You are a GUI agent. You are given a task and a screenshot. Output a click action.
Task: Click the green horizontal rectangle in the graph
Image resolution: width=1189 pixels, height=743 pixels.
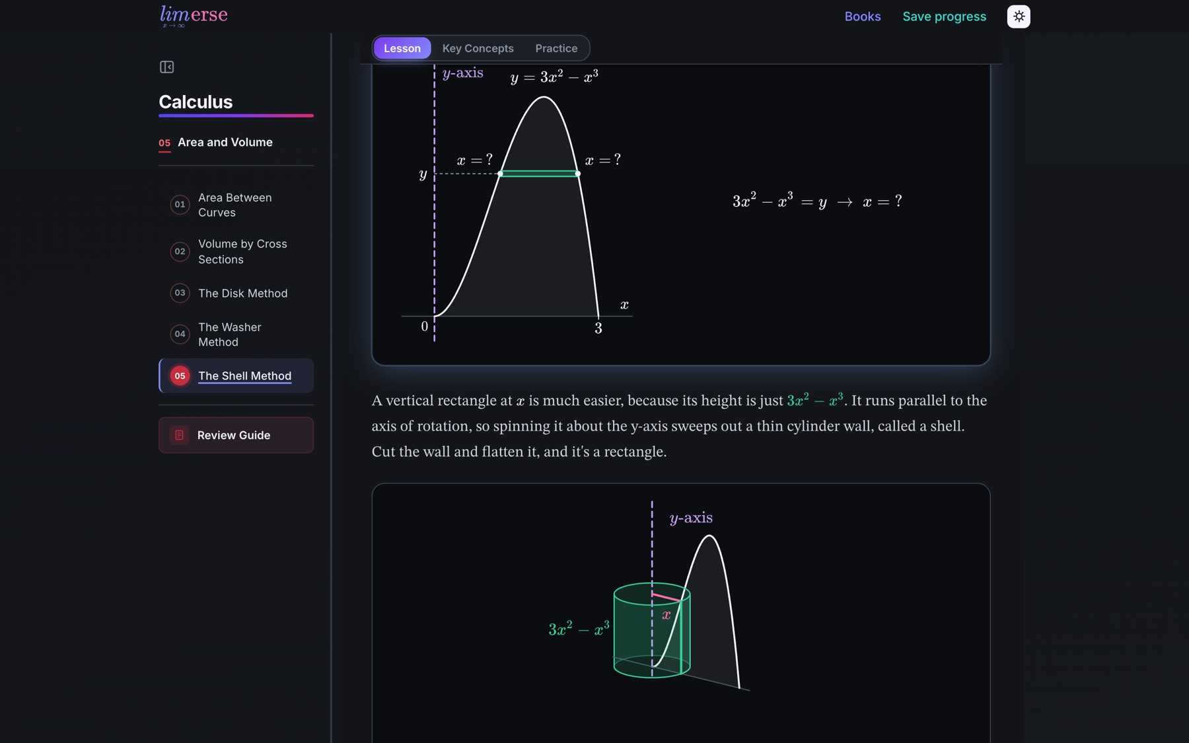click(539, 174)
